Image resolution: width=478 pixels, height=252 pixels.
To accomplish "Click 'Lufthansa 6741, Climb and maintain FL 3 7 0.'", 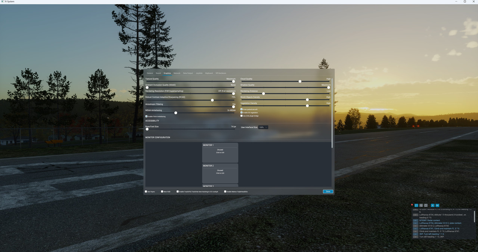I will coord(439,229).
